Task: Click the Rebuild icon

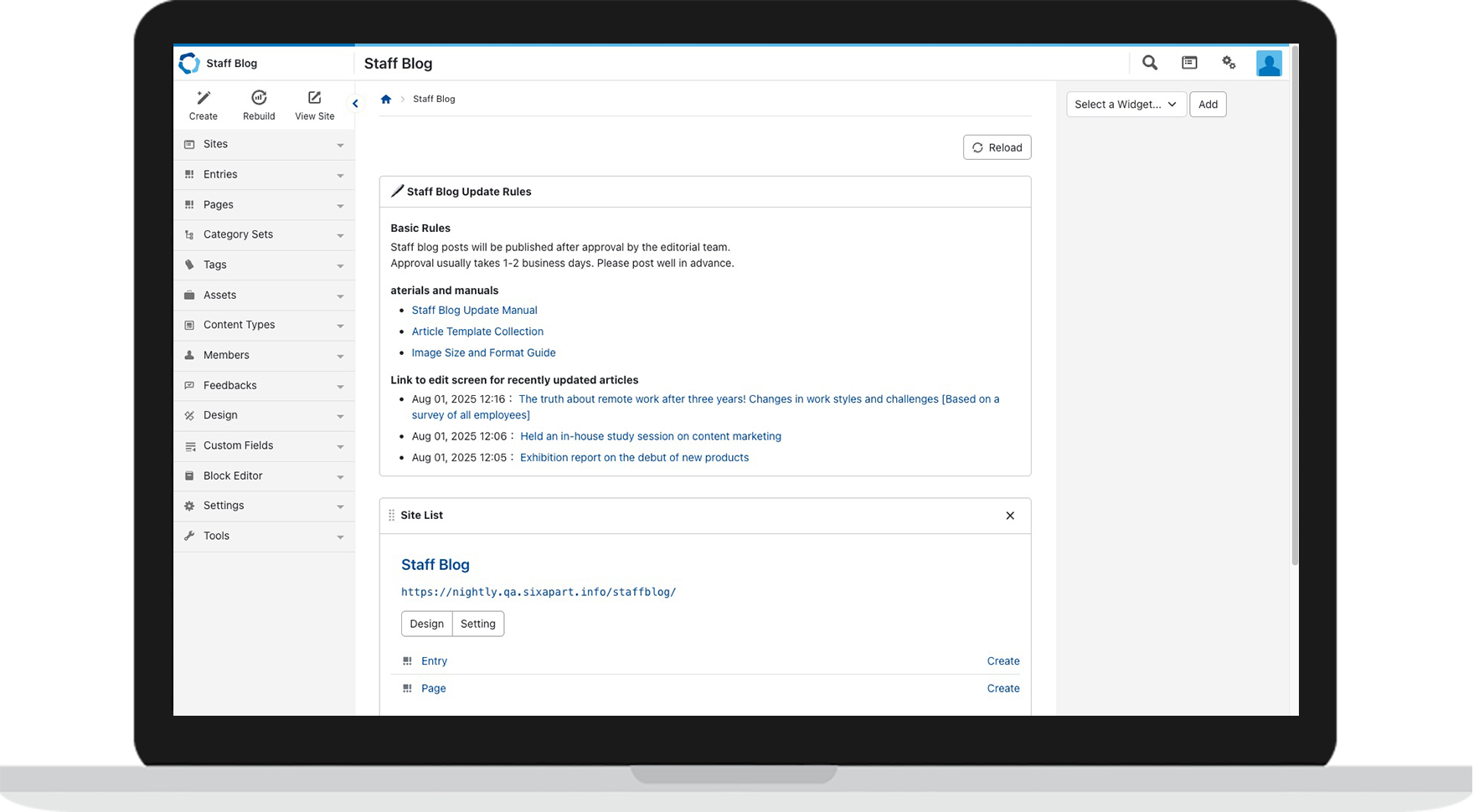Action: [259, 98]
